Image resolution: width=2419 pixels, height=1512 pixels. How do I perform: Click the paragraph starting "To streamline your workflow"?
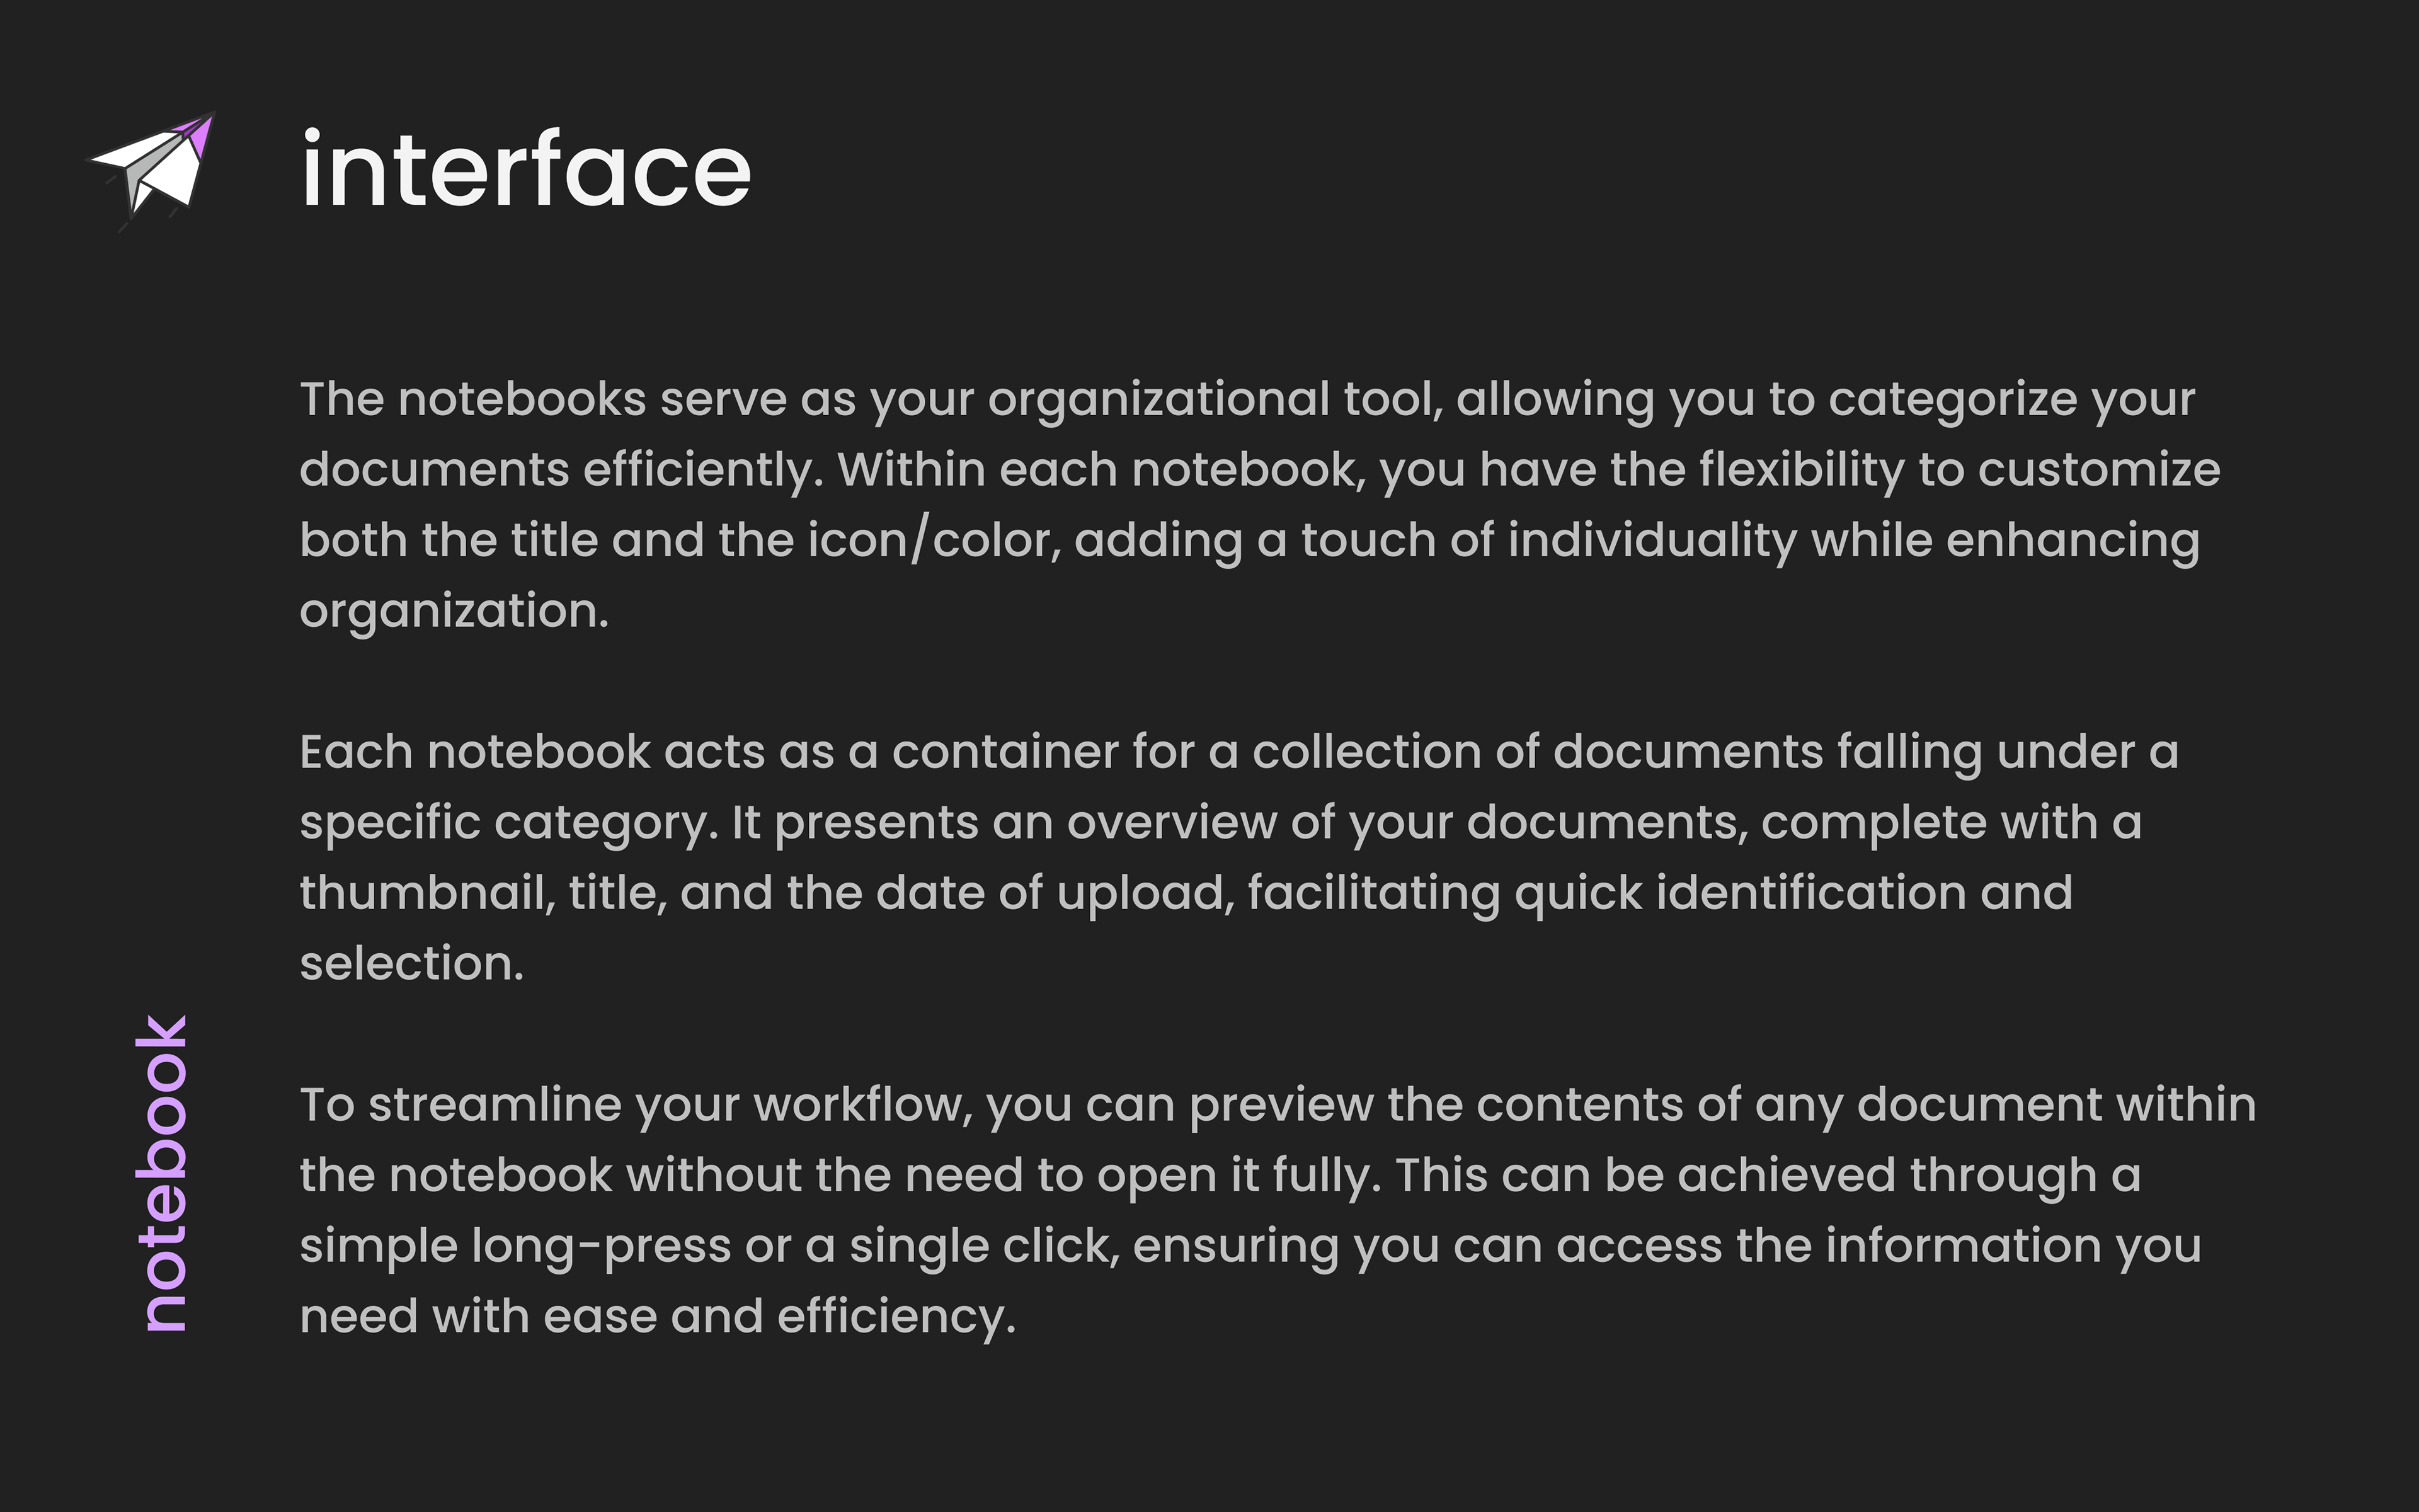[1278, 1210]
